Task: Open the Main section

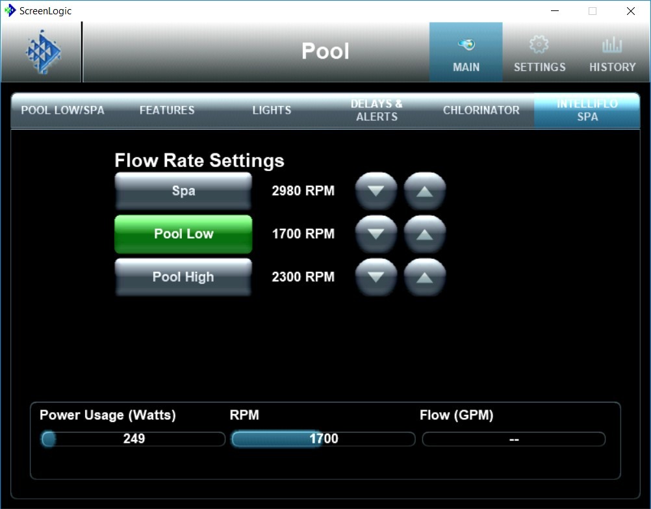Action: pos(466,52)
